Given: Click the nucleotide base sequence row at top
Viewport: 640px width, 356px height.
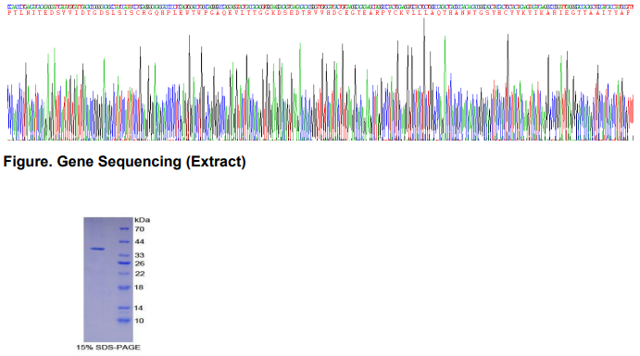Looking at the screenshot, I should (320, 6).
